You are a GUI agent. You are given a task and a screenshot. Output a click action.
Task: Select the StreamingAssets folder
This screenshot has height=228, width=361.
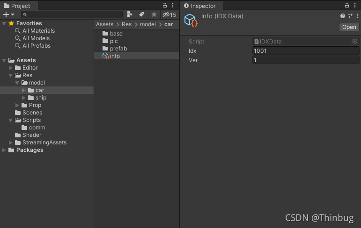click(44, 142)
